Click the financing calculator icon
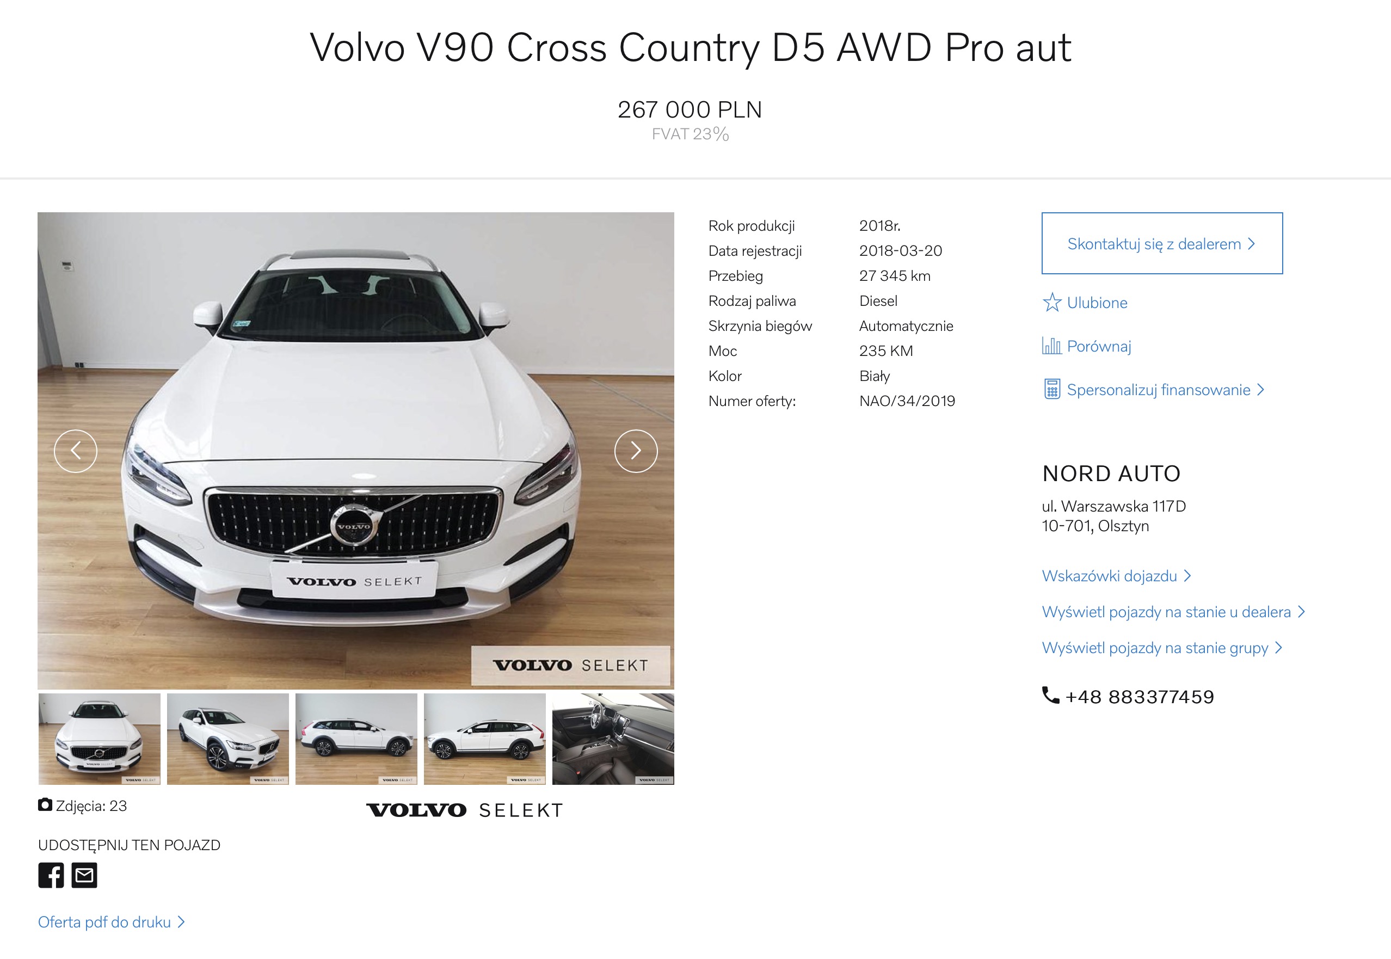 [1051, 389]
